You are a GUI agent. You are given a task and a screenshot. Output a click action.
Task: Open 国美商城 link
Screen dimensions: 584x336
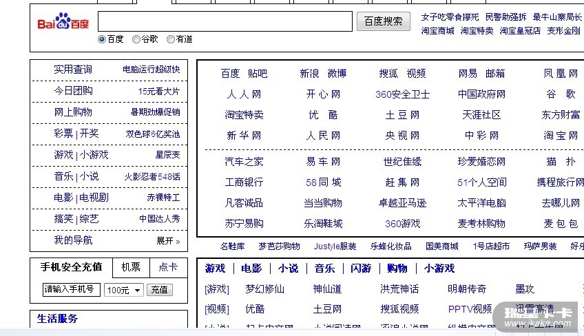tap(442, 246)
